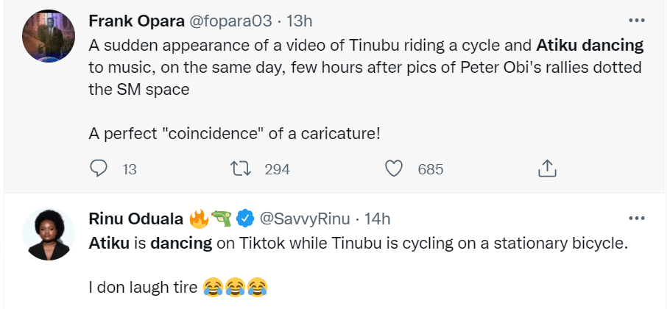Click the share icon on Frank Opara's tweet
Image resolution: width=670 pixels, height=309 pixels.
pos(546,168)
